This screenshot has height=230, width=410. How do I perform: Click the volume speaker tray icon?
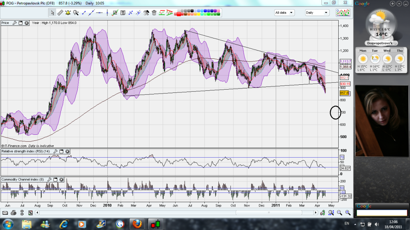(x=377, y=224)
